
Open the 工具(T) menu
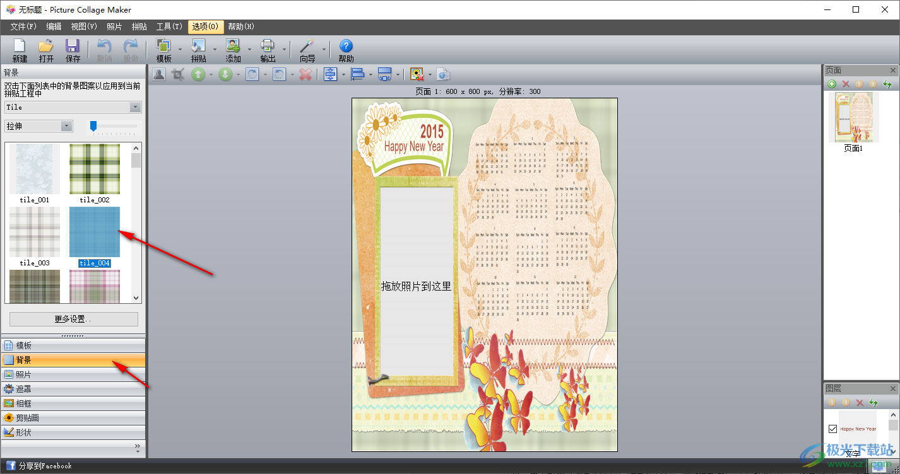tap(169, 26)
